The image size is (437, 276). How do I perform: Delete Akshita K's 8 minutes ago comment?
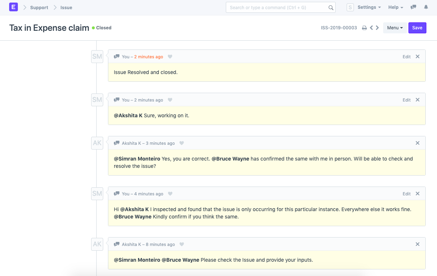pyautogui.click(x=418, y=244)
